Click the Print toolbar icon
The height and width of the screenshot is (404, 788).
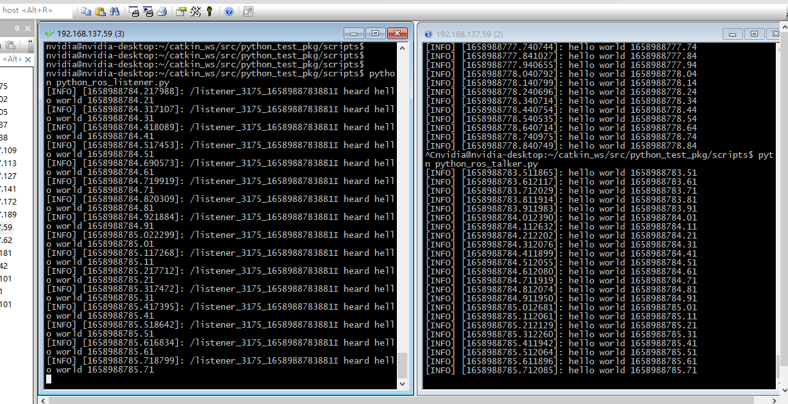[x=162, y=11]
